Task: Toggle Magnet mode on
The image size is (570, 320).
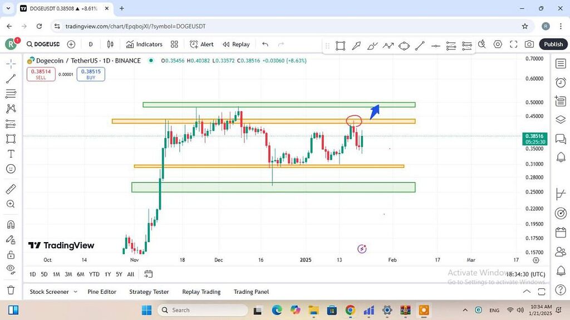Action: click(x=11, y=225)
